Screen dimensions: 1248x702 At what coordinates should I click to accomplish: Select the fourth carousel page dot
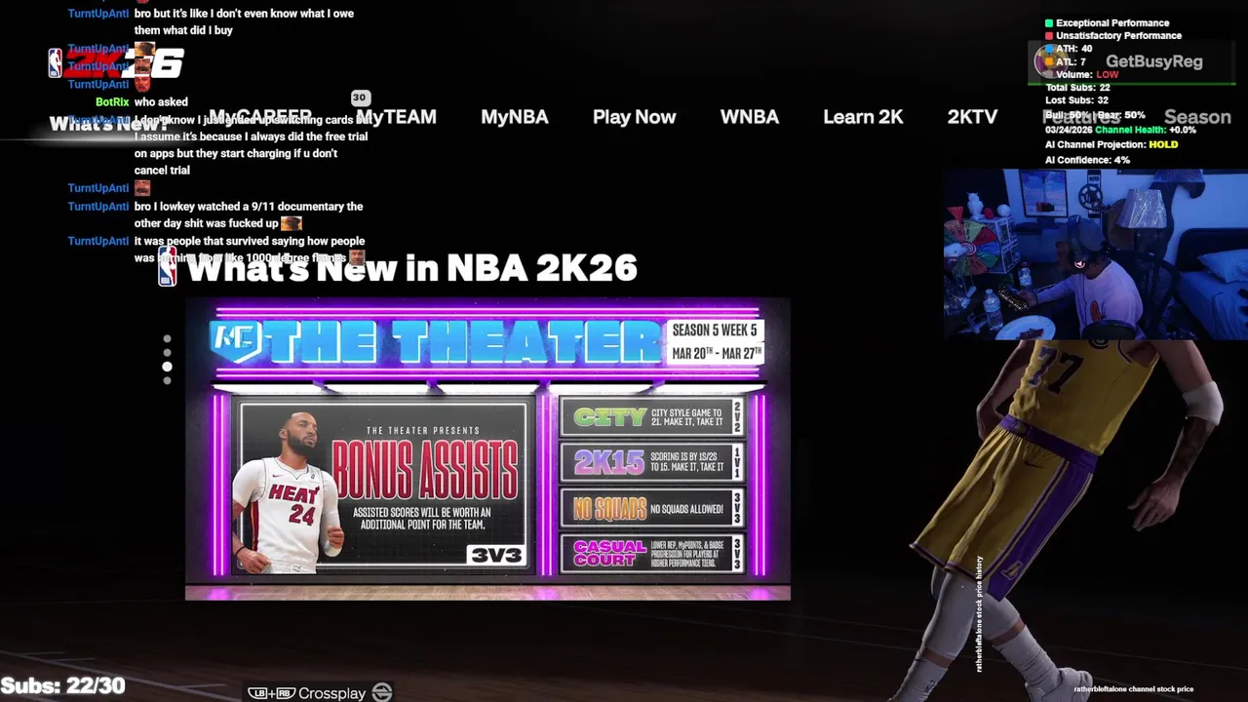[167, 380]
